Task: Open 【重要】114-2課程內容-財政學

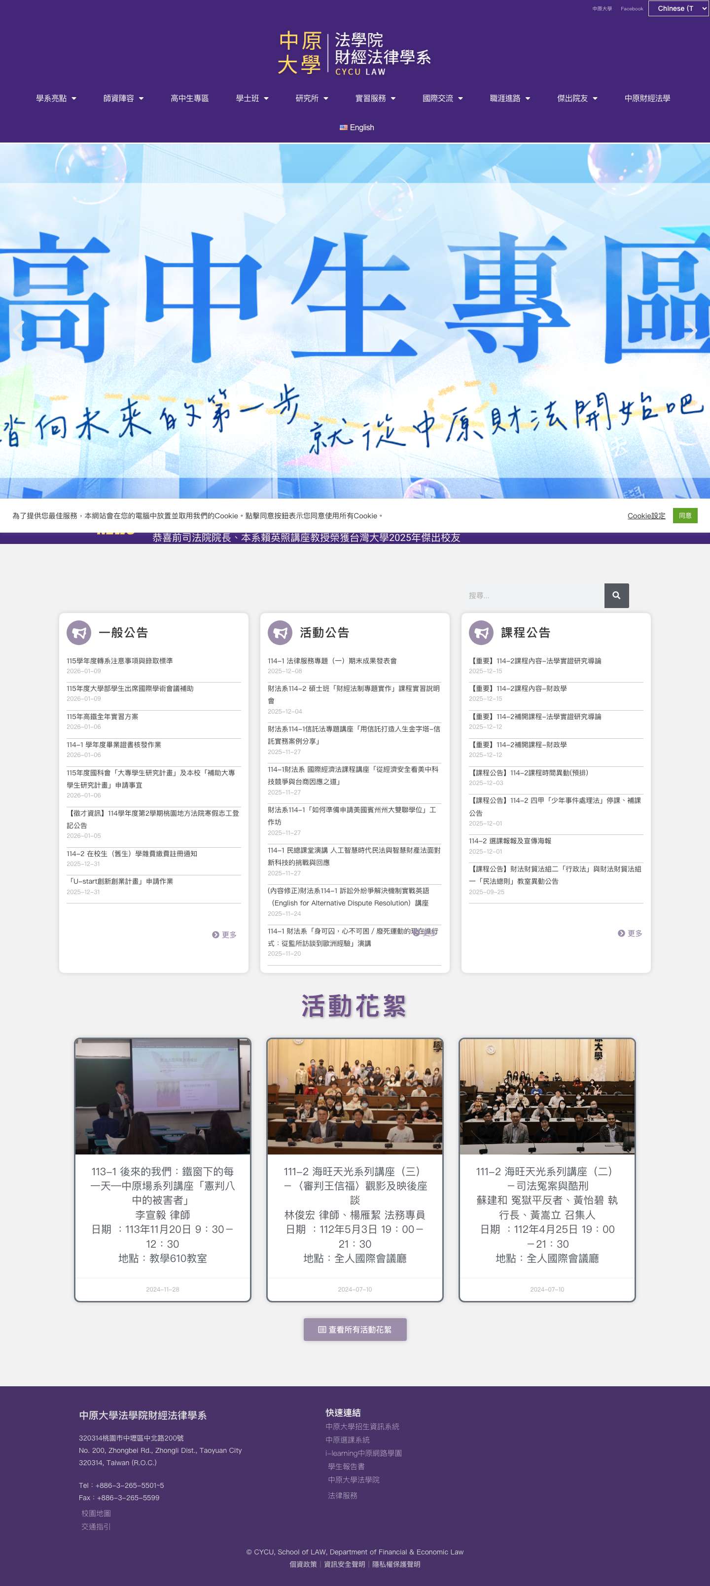Action: (518, 688)
